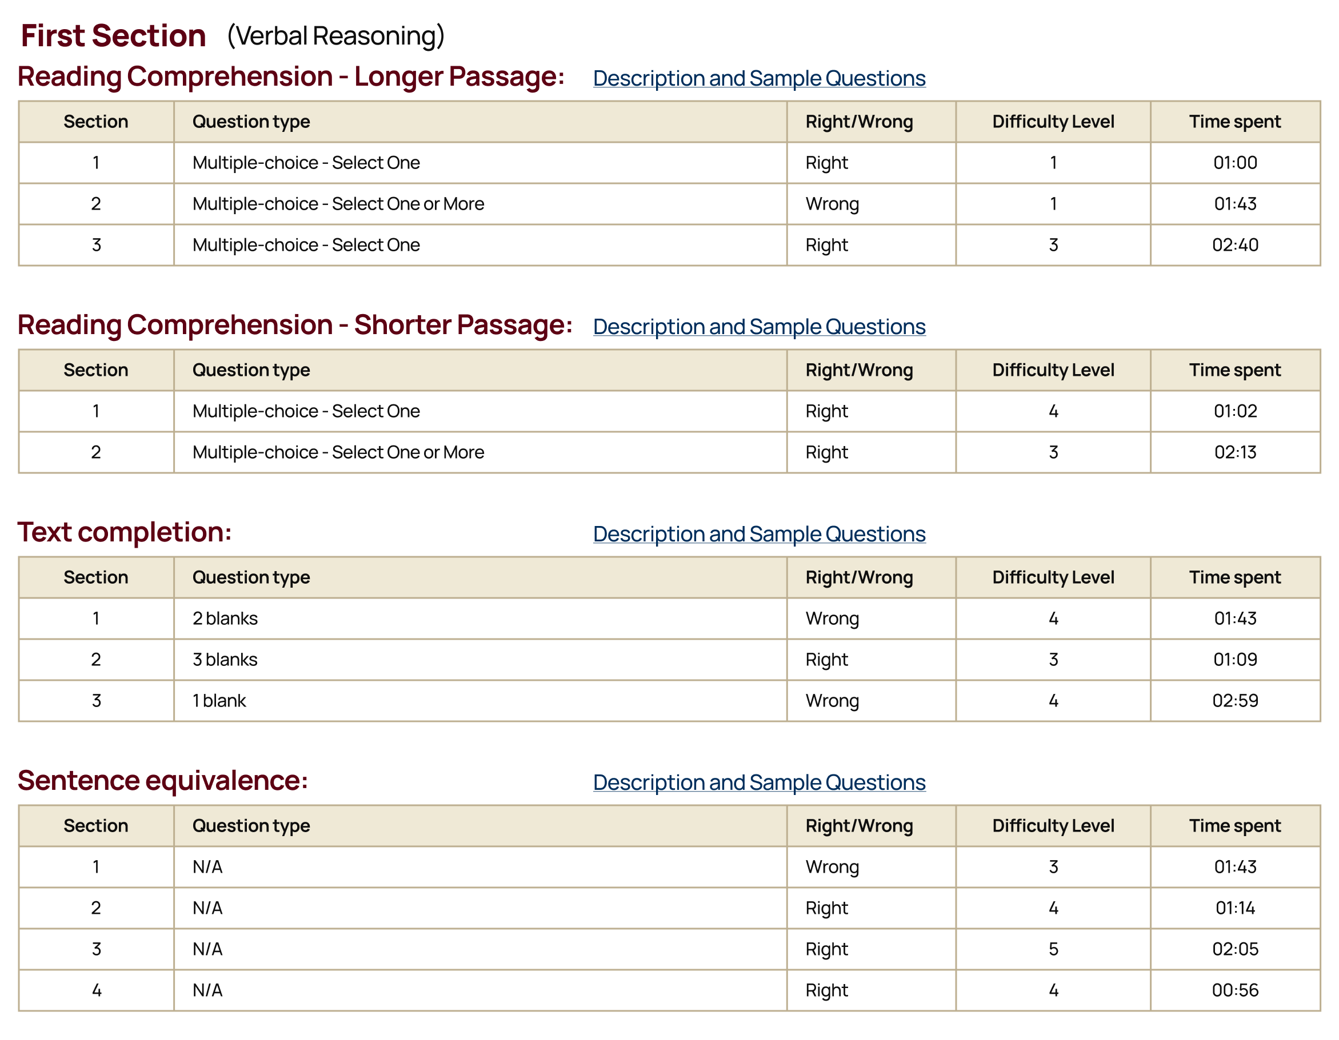Open Text completion Description and Sample Questions link
The image size is (1339, 1040).
click(x=758, y=534)
